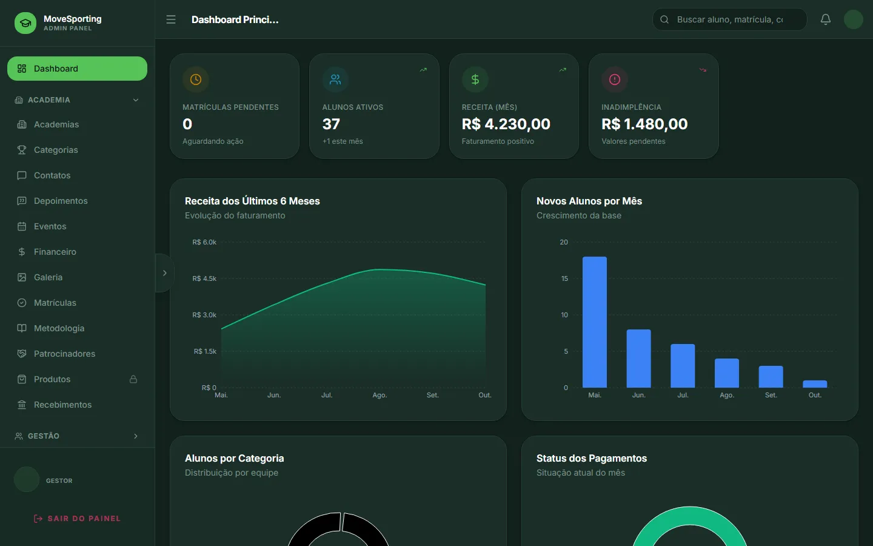
Task: Go to Categorias page
Action: tap(77, 150)
